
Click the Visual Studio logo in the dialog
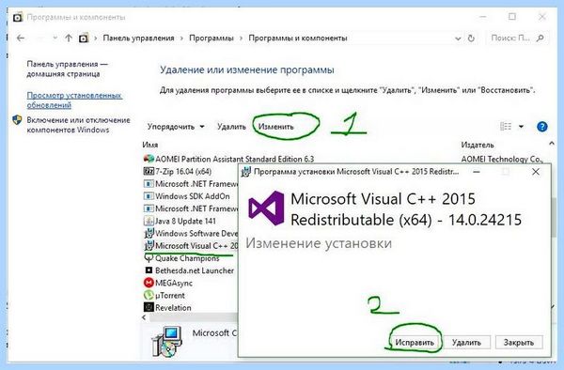pyautogui.click(x=266, y=208)
